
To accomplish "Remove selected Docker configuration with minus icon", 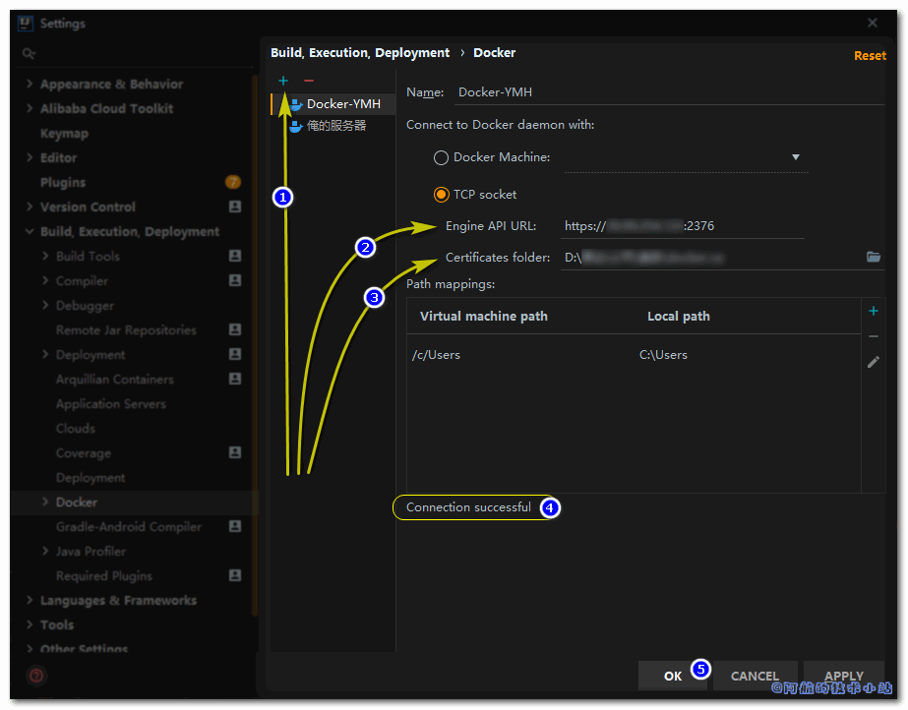I will point(309,81).
